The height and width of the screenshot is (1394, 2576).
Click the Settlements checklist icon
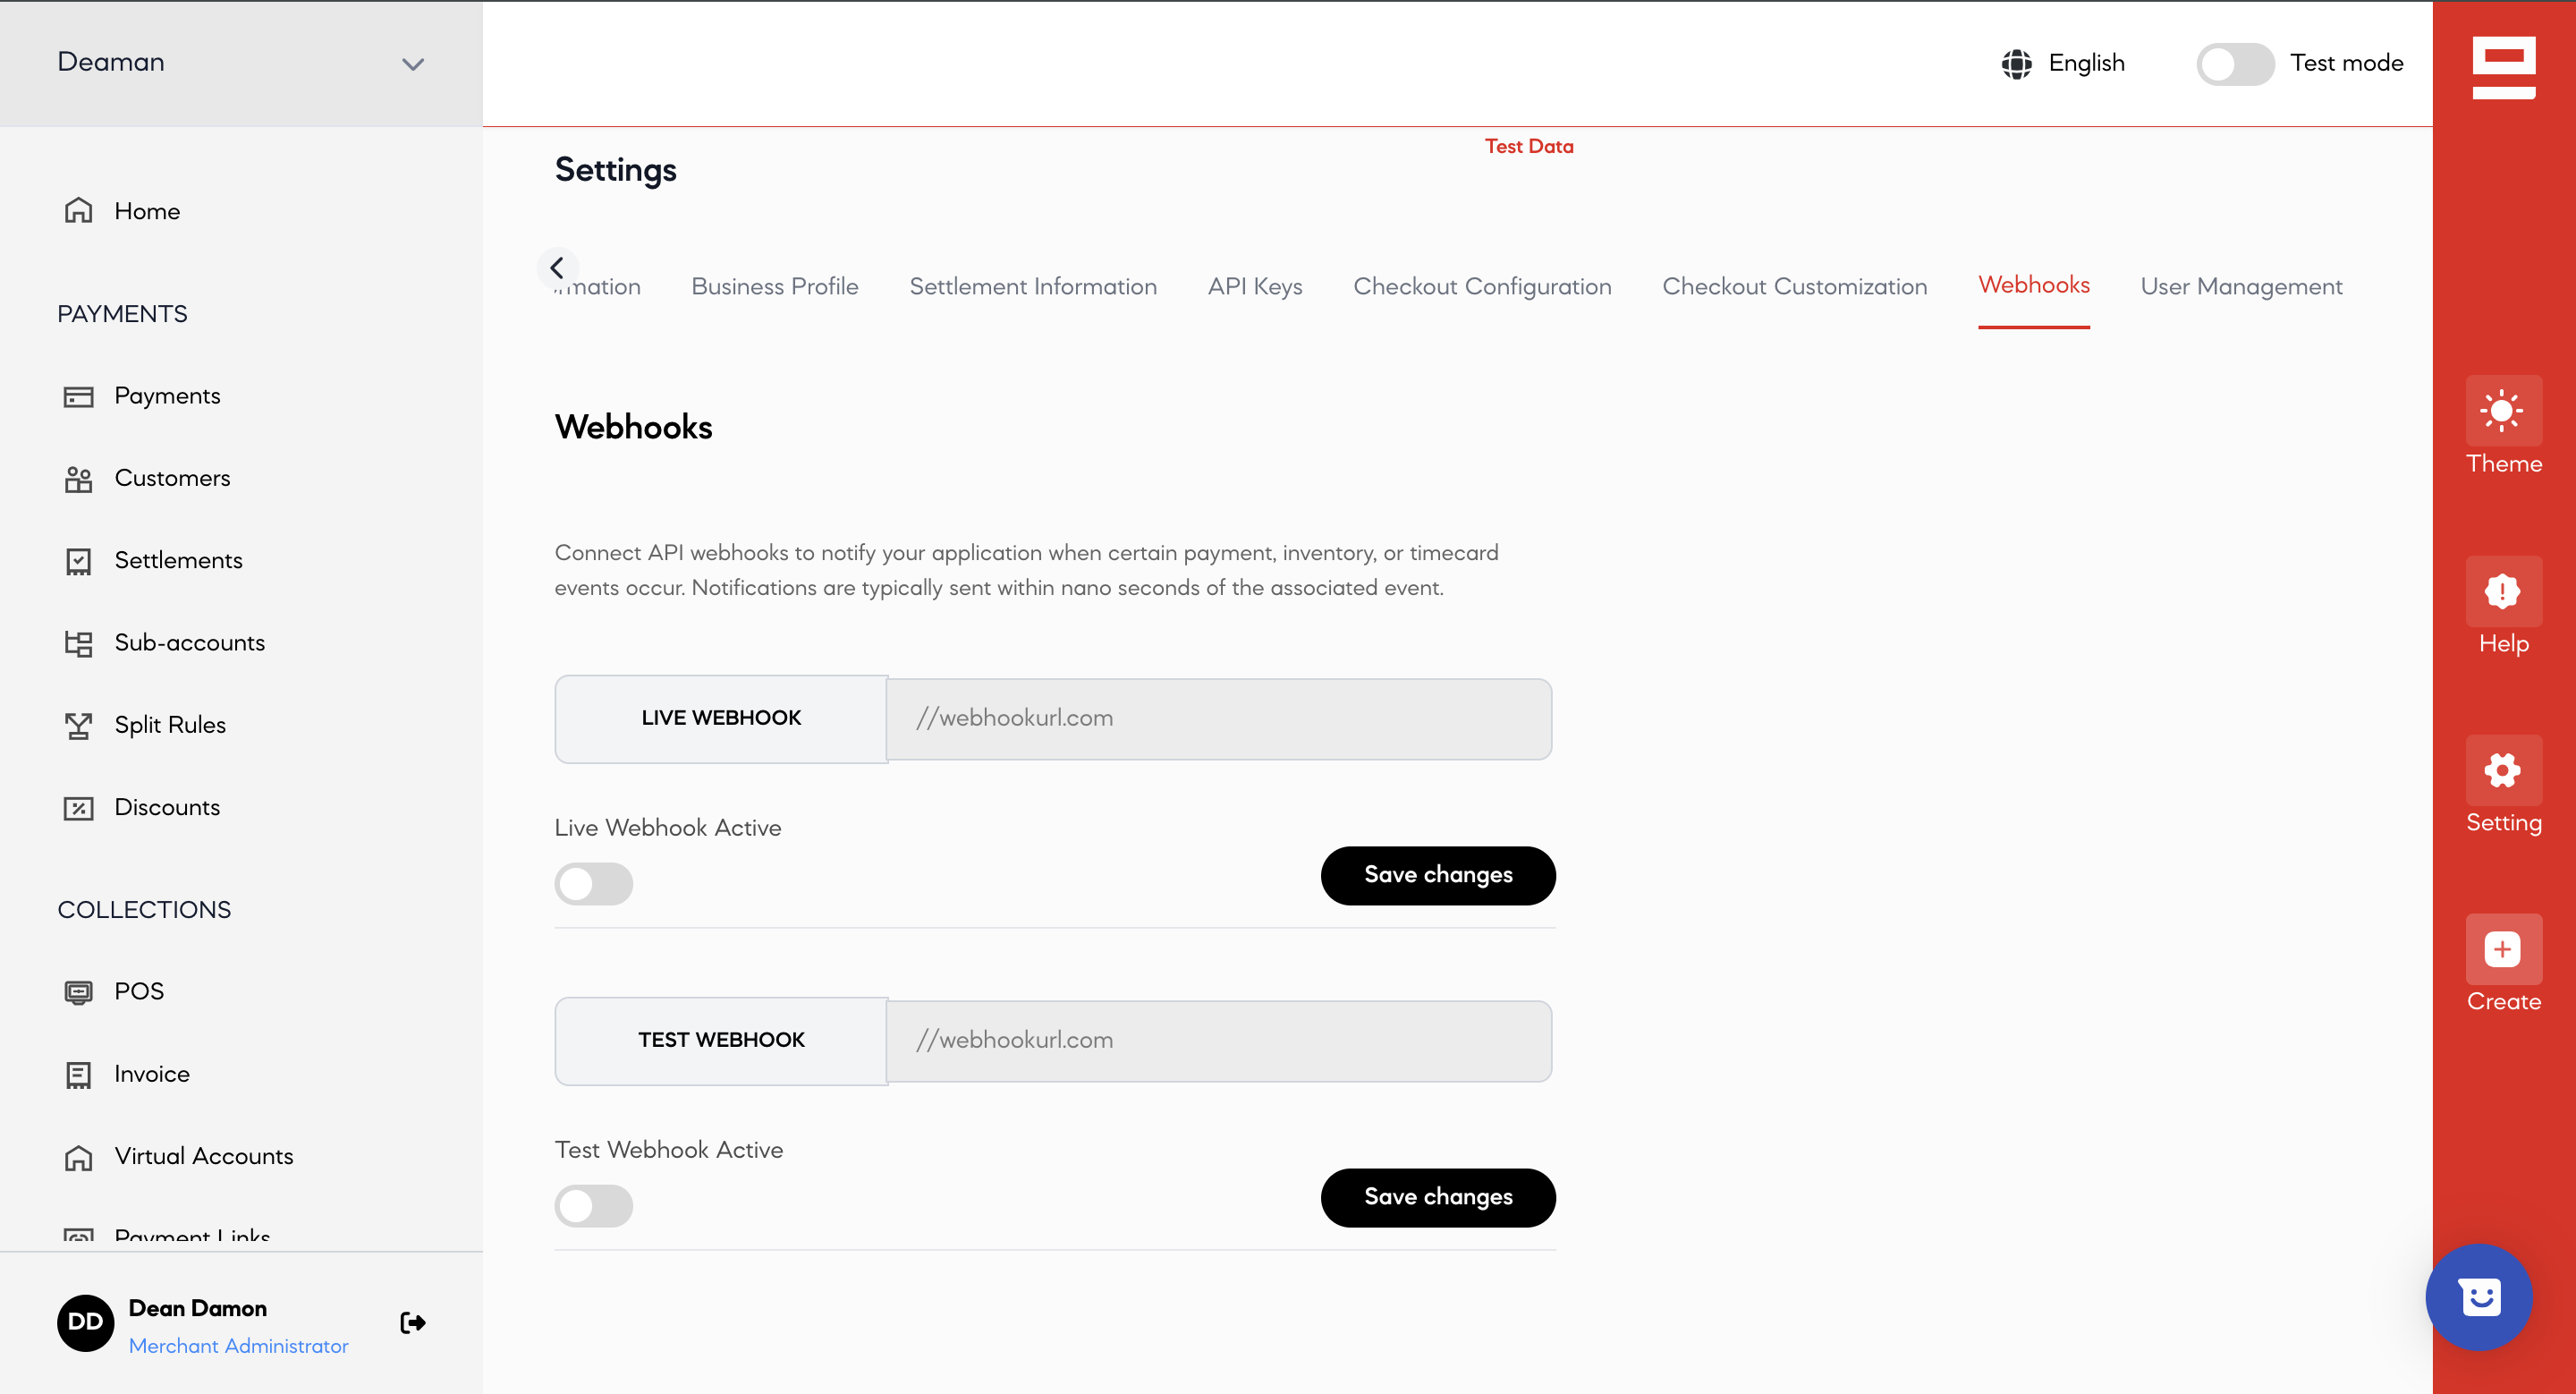click(x=78, y=561)
